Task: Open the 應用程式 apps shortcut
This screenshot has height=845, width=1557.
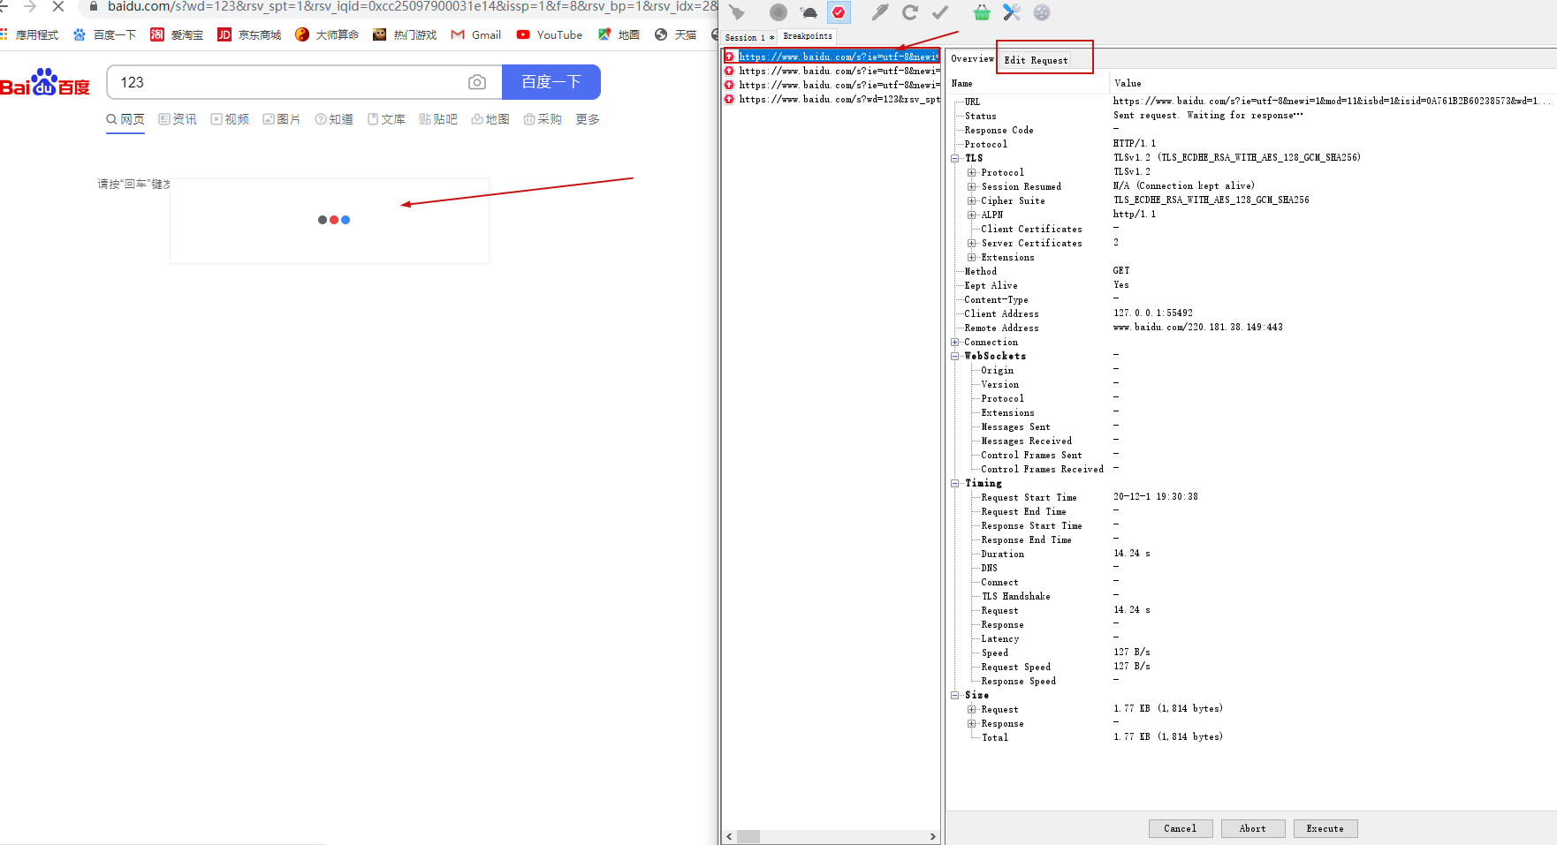Action: [x=29, y=35]
